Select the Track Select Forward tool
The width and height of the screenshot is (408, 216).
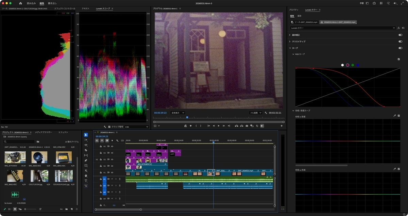tap(86, 140)
